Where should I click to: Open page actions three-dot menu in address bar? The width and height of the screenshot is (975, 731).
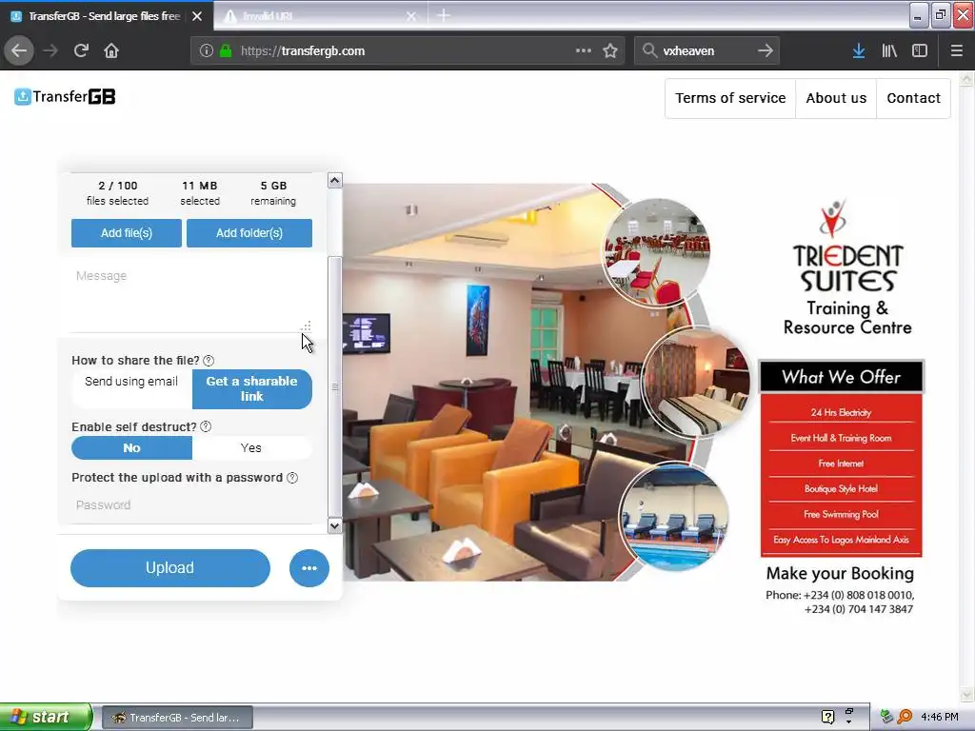[584, 50]
